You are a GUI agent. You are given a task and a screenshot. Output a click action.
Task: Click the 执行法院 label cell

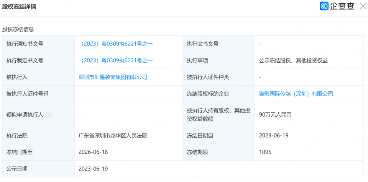(x=38, y=135)
